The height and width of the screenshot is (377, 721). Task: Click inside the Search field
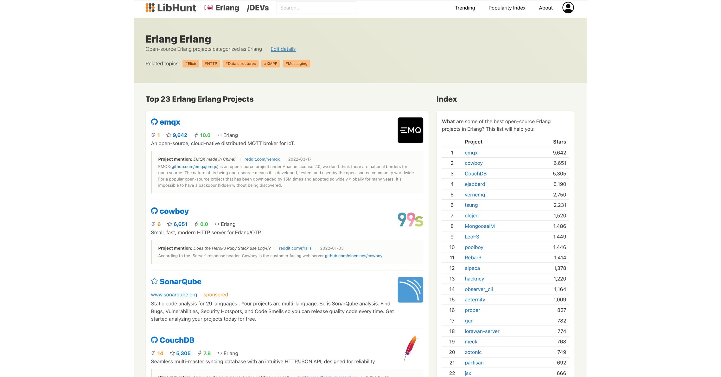click(x=316, y=7)
